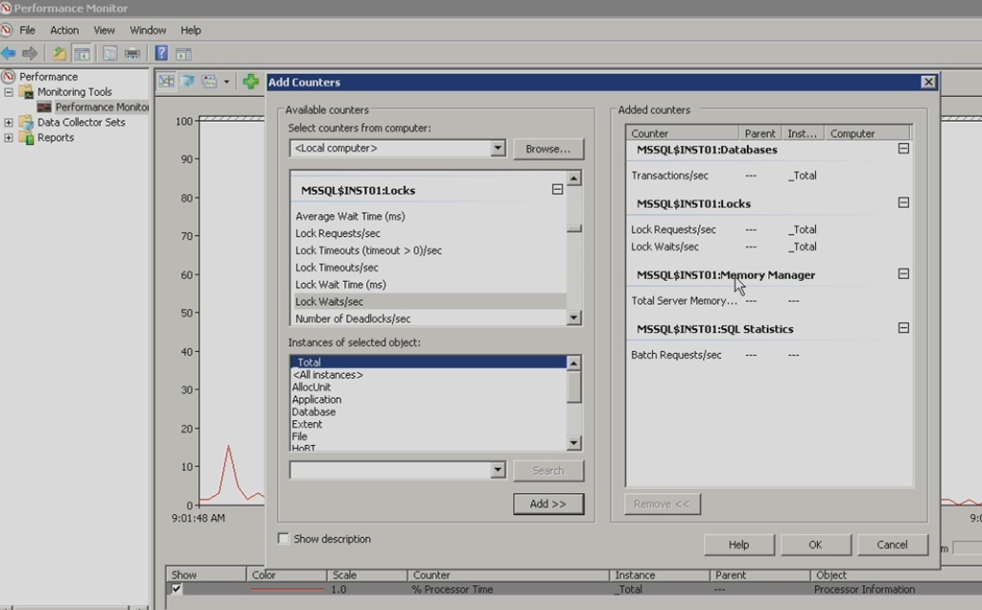
Task: Collapse MSSQL$INST01:Databases in added counters
Action: tap(903, 149)
